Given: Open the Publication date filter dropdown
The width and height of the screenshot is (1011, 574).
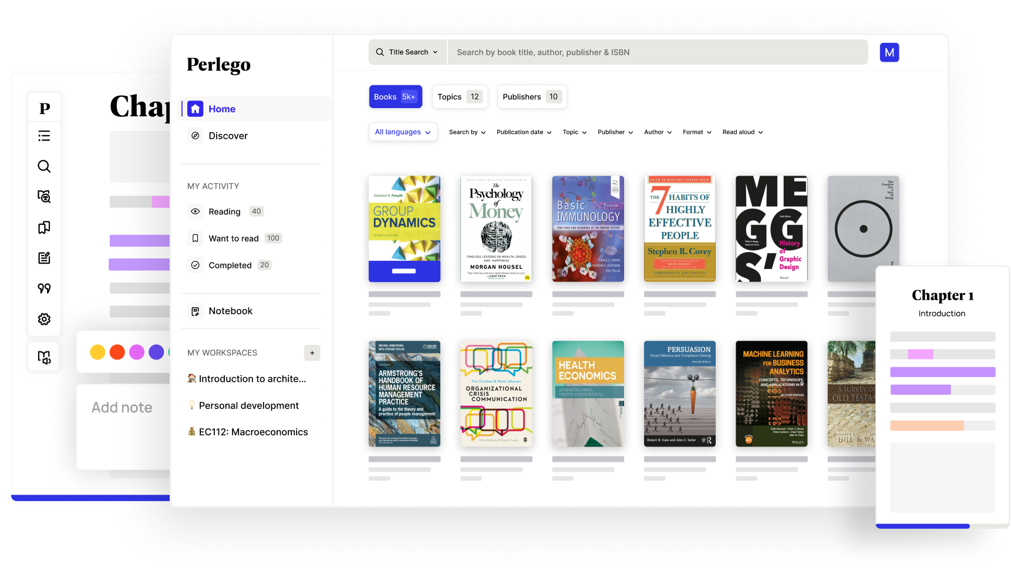Looking at the screenshot, I should coord(524,132).
